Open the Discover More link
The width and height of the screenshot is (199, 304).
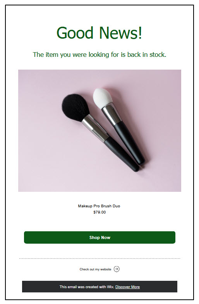click(x=127, y=287)
